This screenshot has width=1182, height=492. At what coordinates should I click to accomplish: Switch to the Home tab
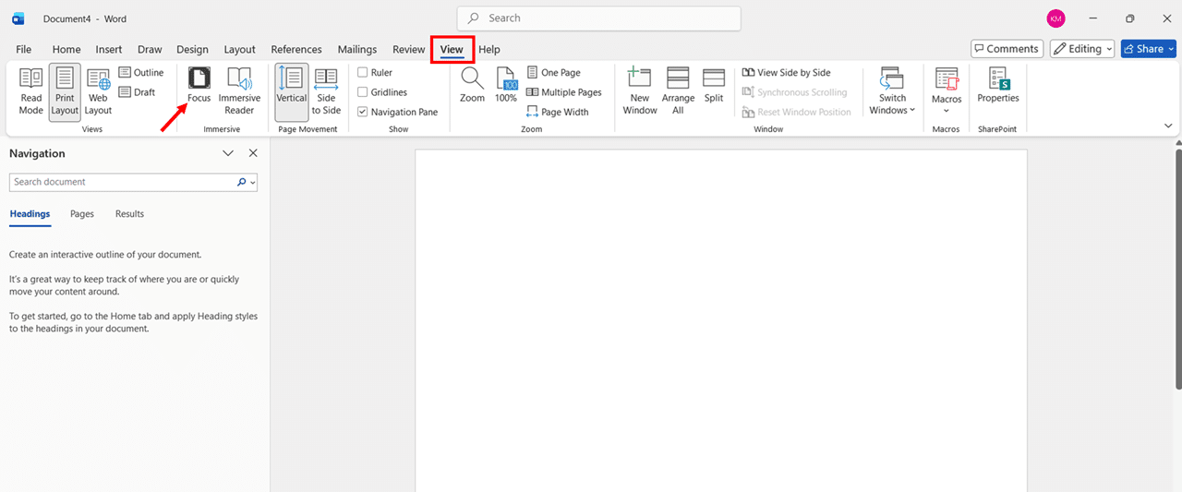(66, 50)
